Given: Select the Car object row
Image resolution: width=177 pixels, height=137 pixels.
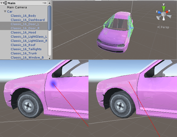Looking at the screenshot, I should [x=24, y=12].
